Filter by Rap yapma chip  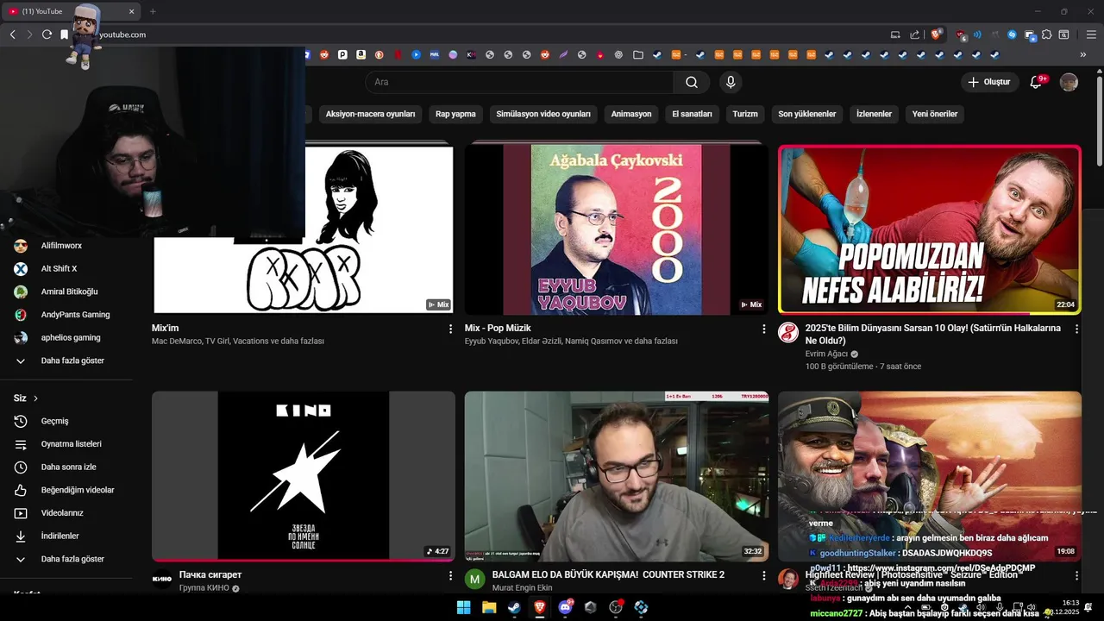coord(455,114)
